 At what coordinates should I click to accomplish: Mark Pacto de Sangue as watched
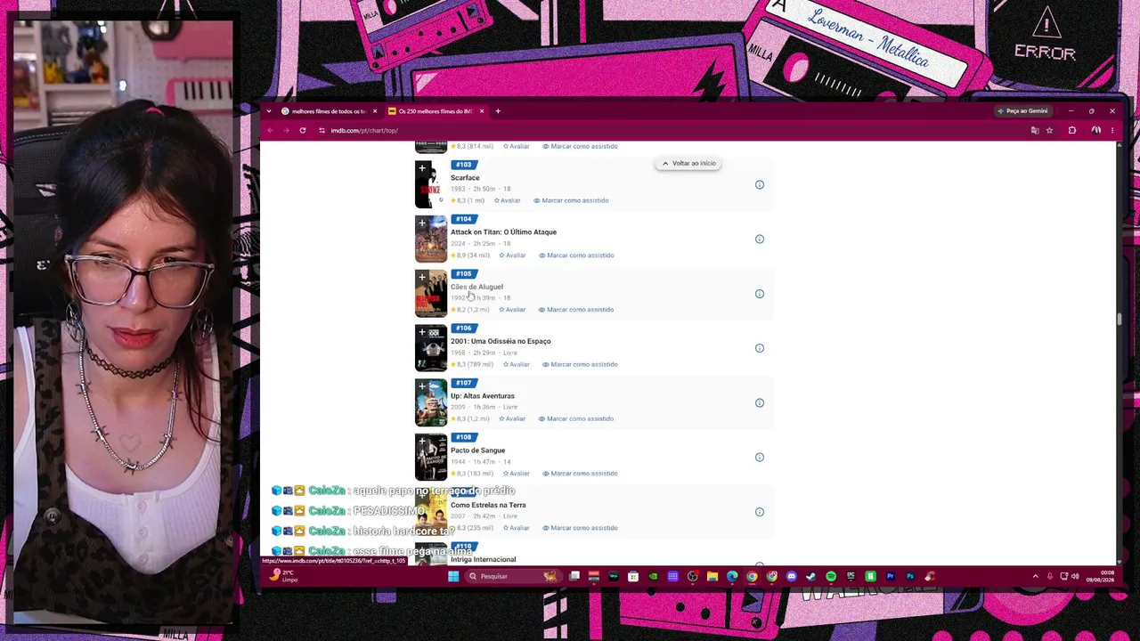pos(580,474)
